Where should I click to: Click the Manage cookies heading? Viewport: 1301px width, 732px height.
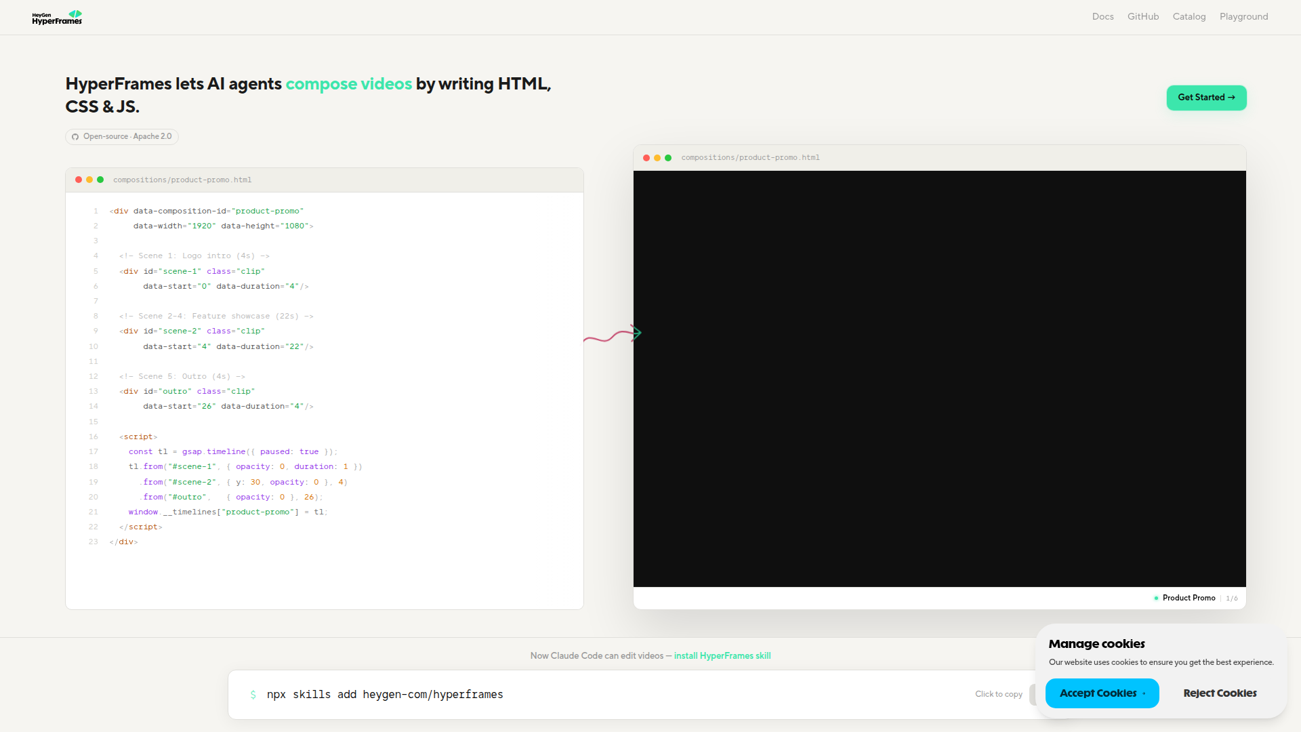[1096, 644]
